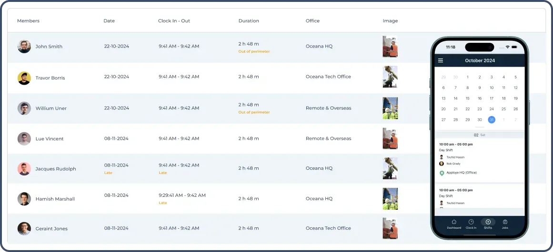The image size is (553, 252).
Task: Click the Apploye HQ location pin icon
Action: click(x=442, y=173)
